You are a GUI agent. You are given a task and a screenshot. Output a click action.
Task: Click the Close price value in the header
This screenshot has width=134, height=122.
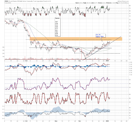tap(104, 3)
